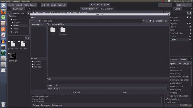Open the Tools menu
Viewport: 193px width, 108px height.
tap(26, 5)
